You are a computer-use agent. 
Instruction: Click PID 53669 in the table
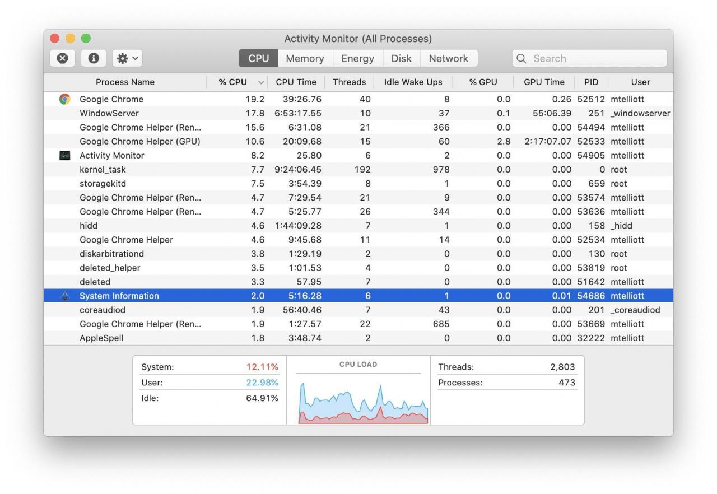pyautogui.click(x=591, y=324)
